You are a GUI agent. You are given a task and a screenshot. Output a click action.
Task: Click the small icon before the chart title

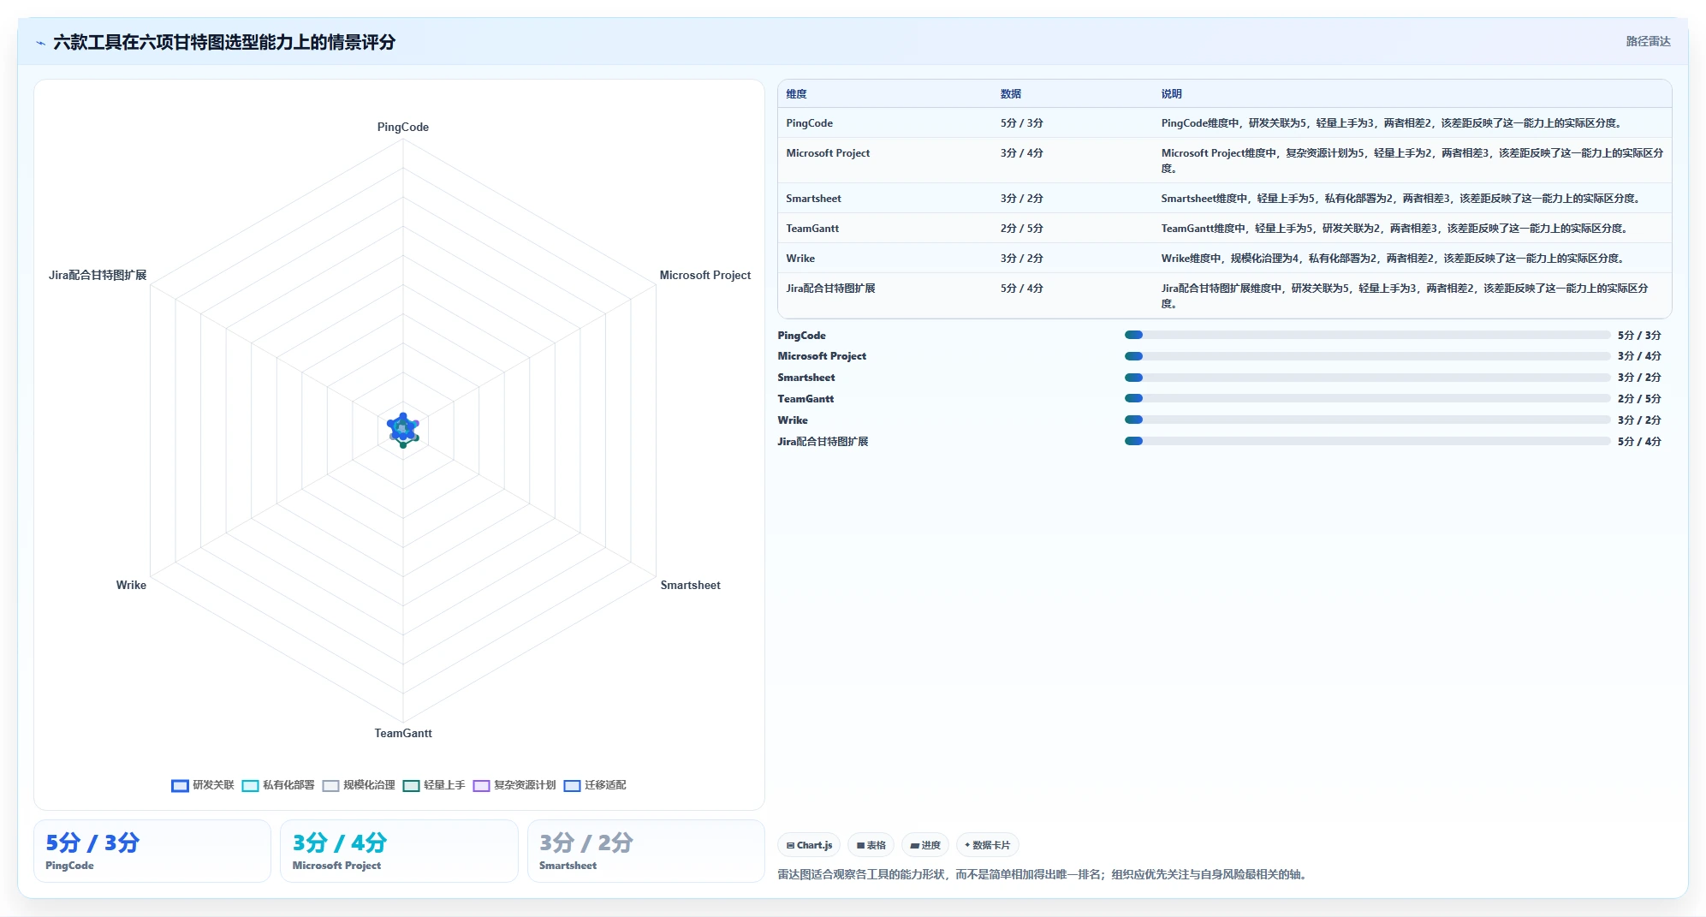[41, 43]
